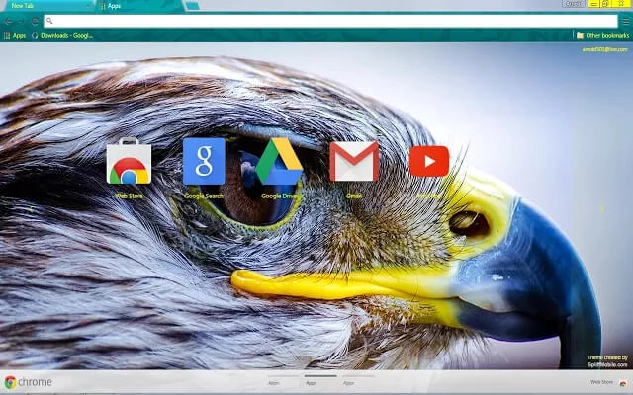
Task: Open the YouTube app icon
Action: click(x=429, y=161)
